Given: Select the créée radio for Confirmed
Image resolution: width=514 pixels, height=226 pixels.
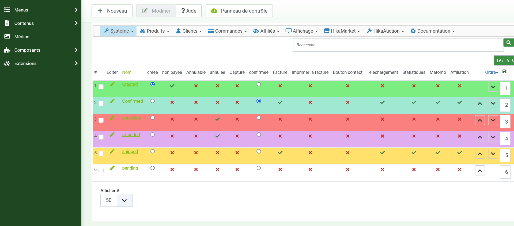Looking at the screenshot, I should click(153, 101).
